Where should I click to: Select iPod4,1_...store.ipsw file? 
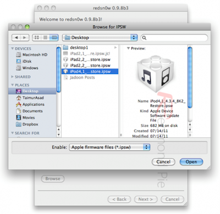coord(90,71)
